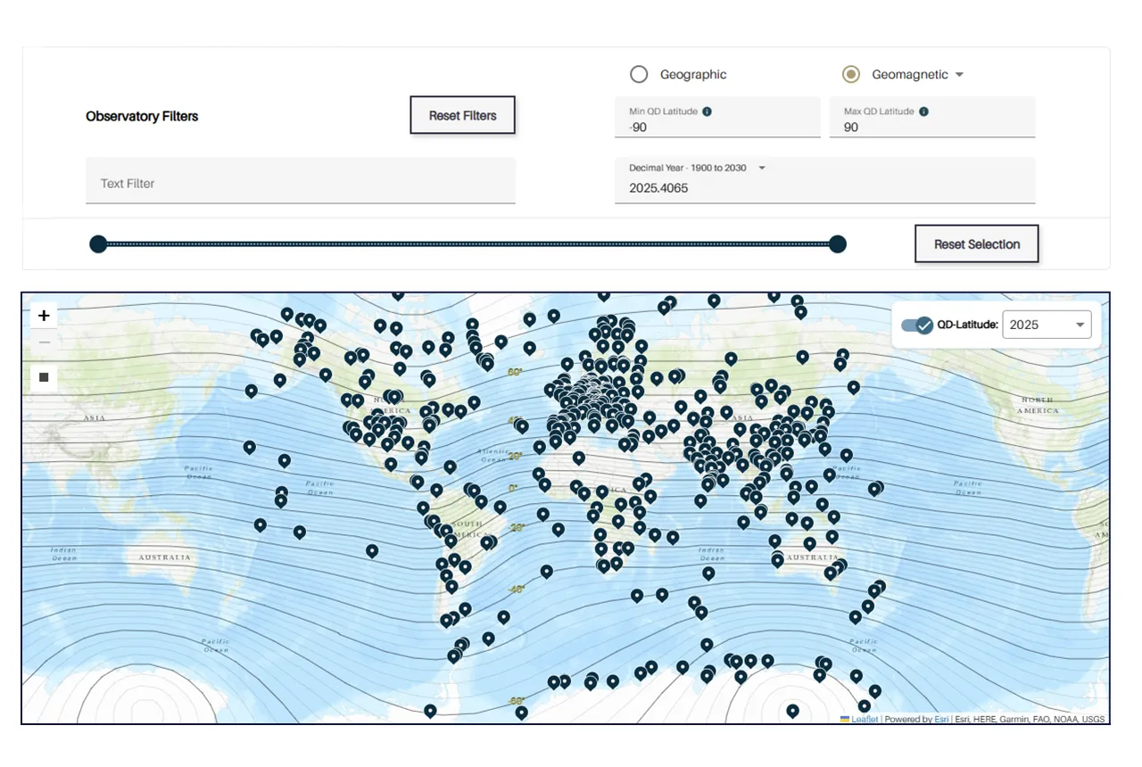The image size is (1142, 767).
Task: Select the Geomagnetic radio option
Action: pyautogui.click(x=850, y=74)
